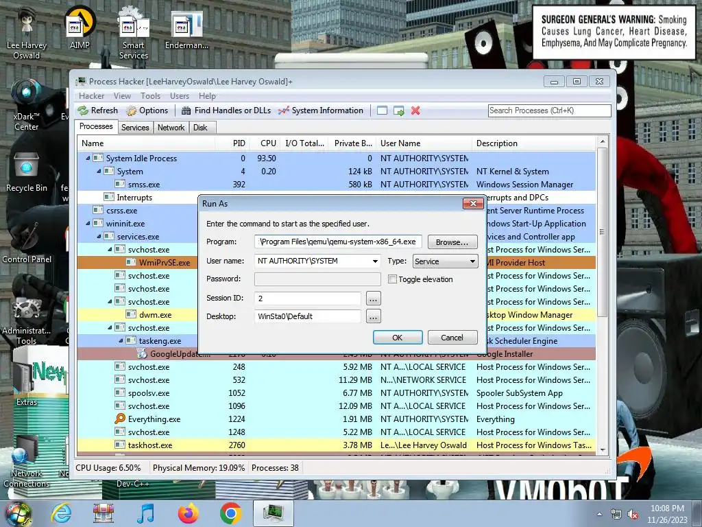Confirm Run As with OK
The image size is (702, 527).
(398, 338)
